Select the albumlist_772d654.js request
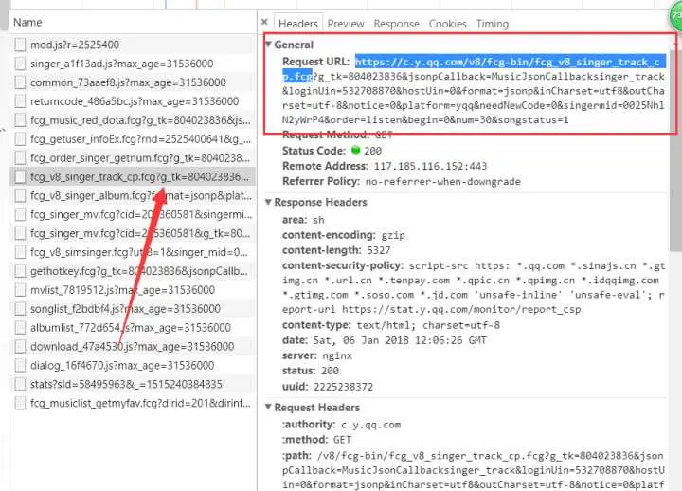The height and width of the screenshot is (491, 682). 133,328
